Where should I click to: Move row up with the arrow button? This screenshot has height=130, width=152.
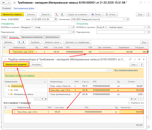tap(19, 42)
